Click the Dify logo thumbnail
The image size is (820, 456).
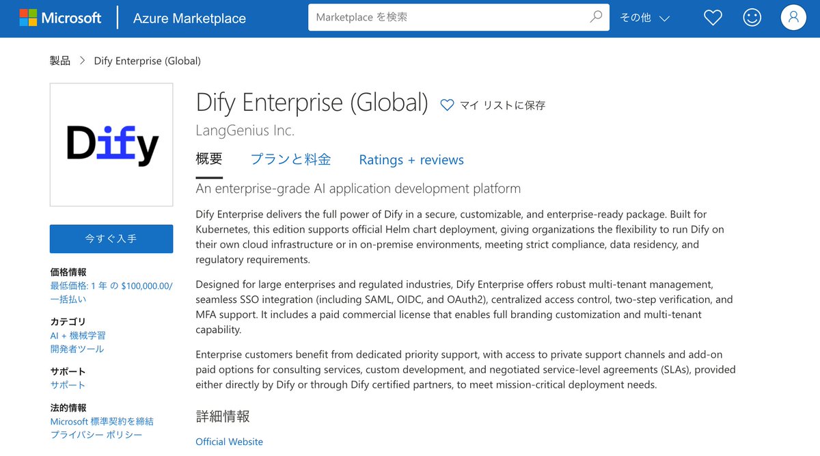tap(111, 144)
